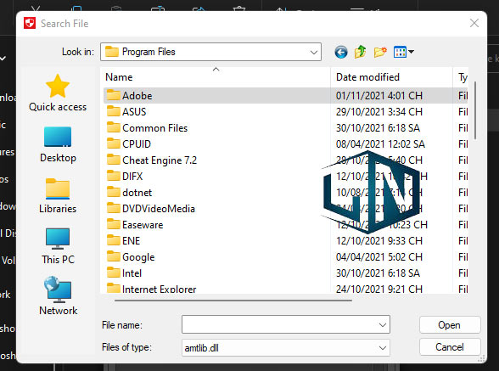Click the Open button
The height and width of the screenshot is (371, 499).
(450, 325)
